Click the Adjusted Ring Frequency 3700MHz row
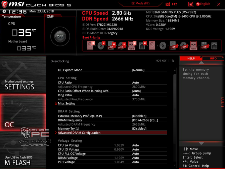This screenshot has height=169, width=225. pyautogui.click(x=113, y=99)
